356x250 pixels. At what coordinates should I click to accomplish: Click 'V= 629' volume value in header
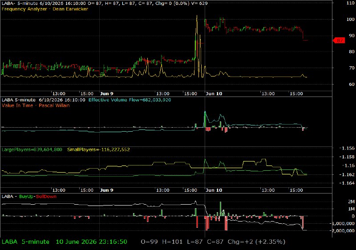tap(199, 4)
